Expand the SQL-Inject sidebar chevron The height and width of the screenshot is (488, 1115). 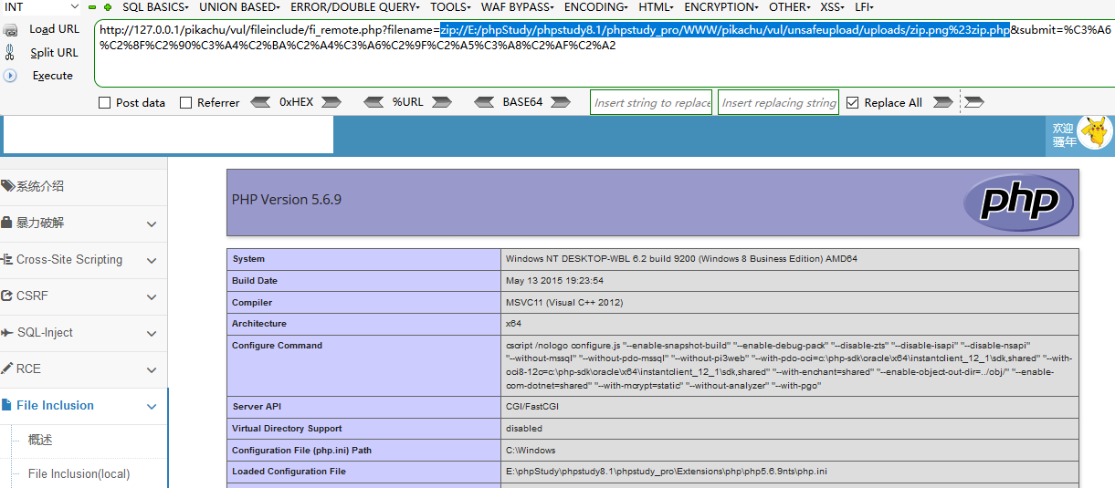tap(152, 333)
